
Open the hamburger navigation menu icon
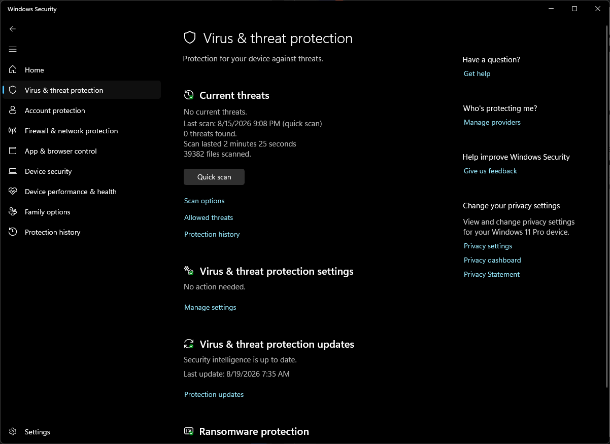13,49
